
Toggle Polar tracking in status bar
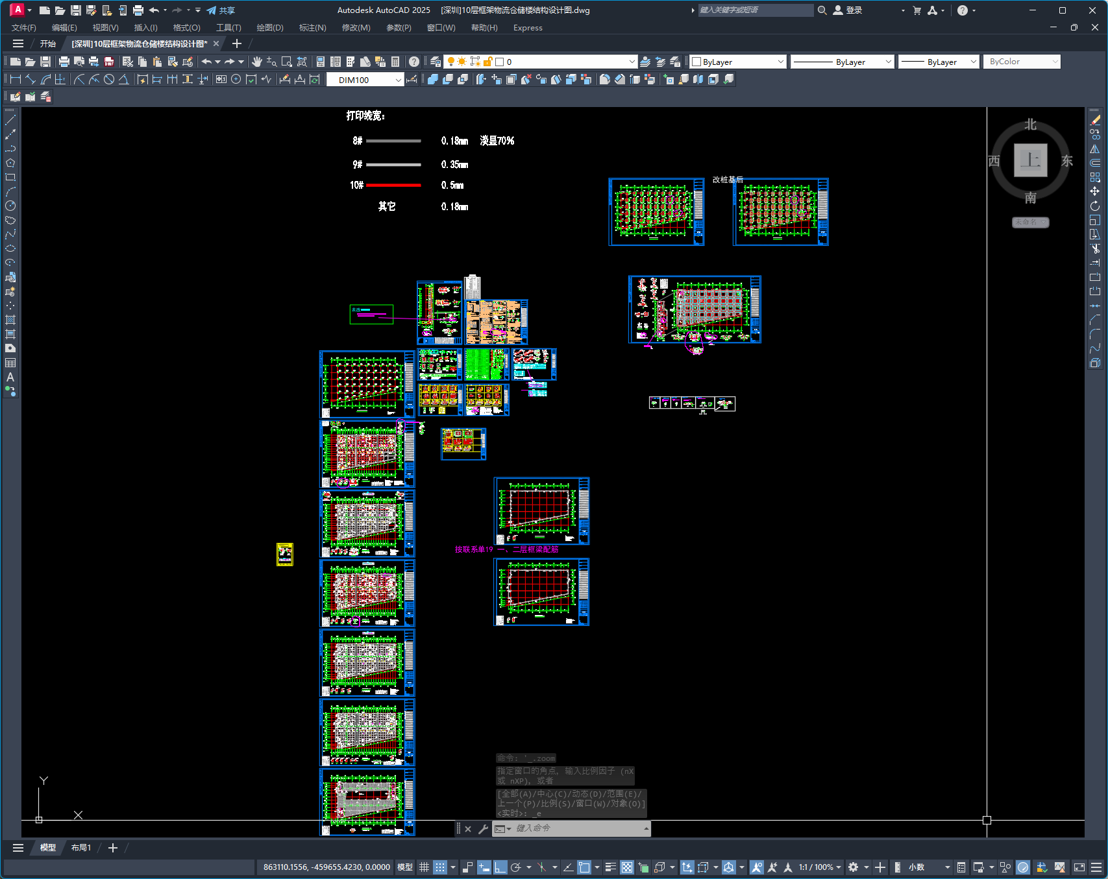516,867
